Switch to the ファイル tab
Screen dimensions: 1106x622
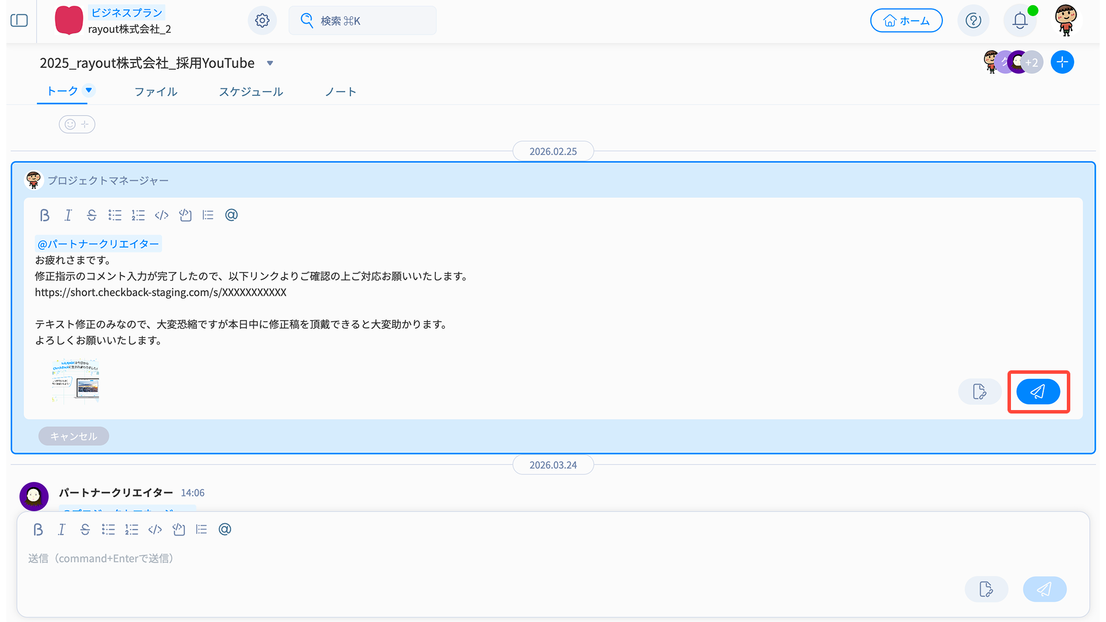click(156, 92)
